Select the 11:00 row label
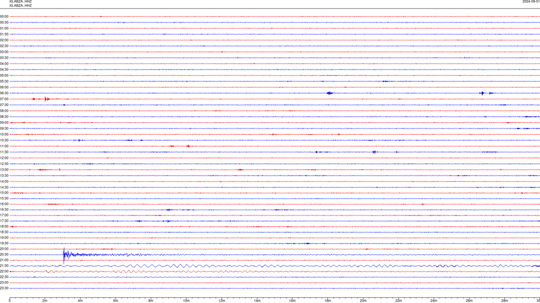 pyautogui.click(x=4, y=146)
